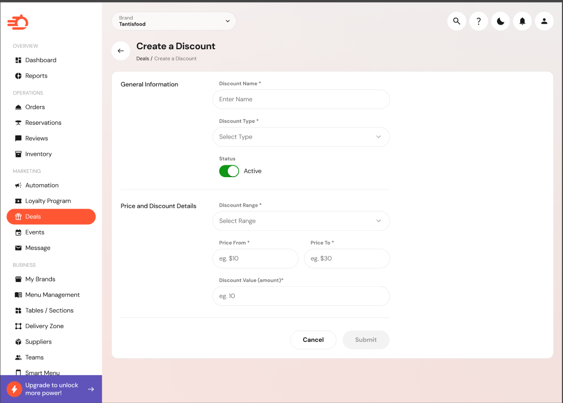This screenshot has width=563, height=403.
Task: Go to Orders menu item
Action: [x=51, y=107]
